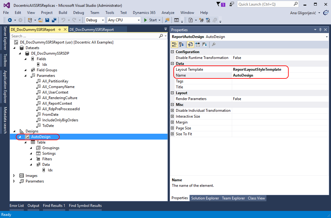Open the Analyze menu

(x=168, y=13)
